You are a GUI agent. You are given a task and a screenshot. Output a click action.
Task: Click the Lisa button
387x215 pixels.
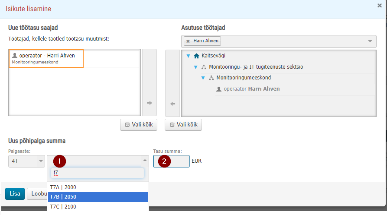15,194
